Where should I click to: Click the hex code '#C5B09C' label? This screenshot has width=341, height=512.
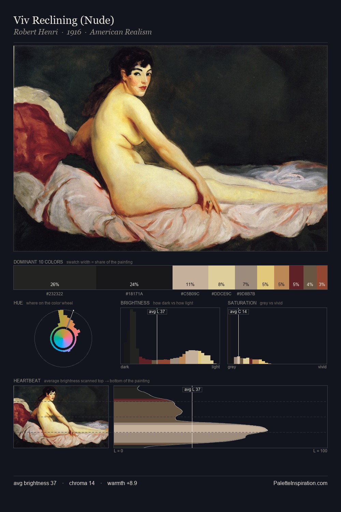coord(190,294)
